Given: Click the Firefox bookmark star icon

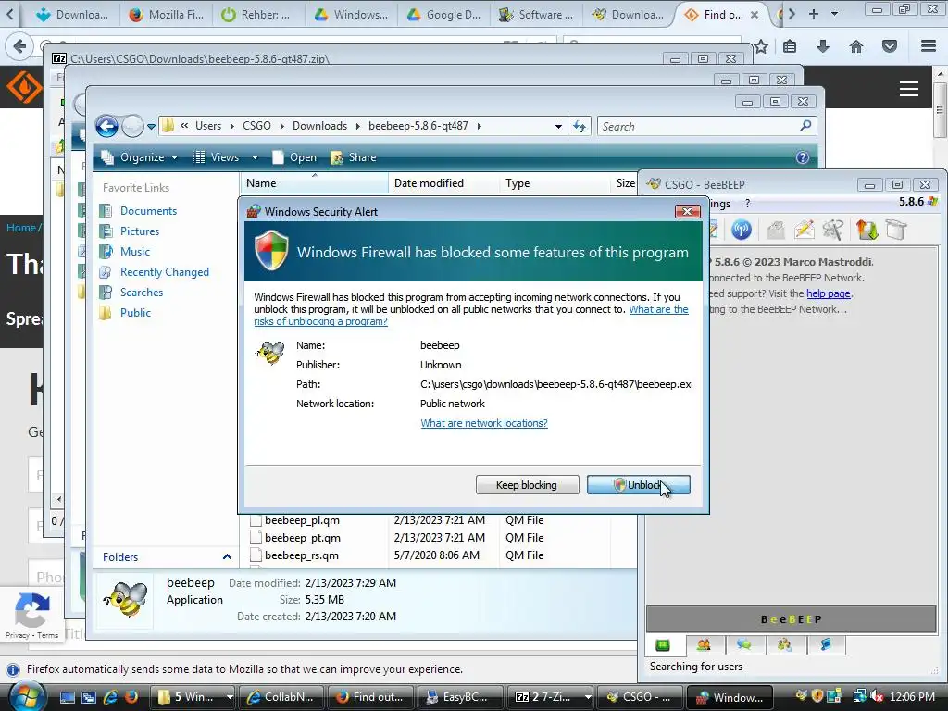Looking at the screenshot, I should click(761, 46).
